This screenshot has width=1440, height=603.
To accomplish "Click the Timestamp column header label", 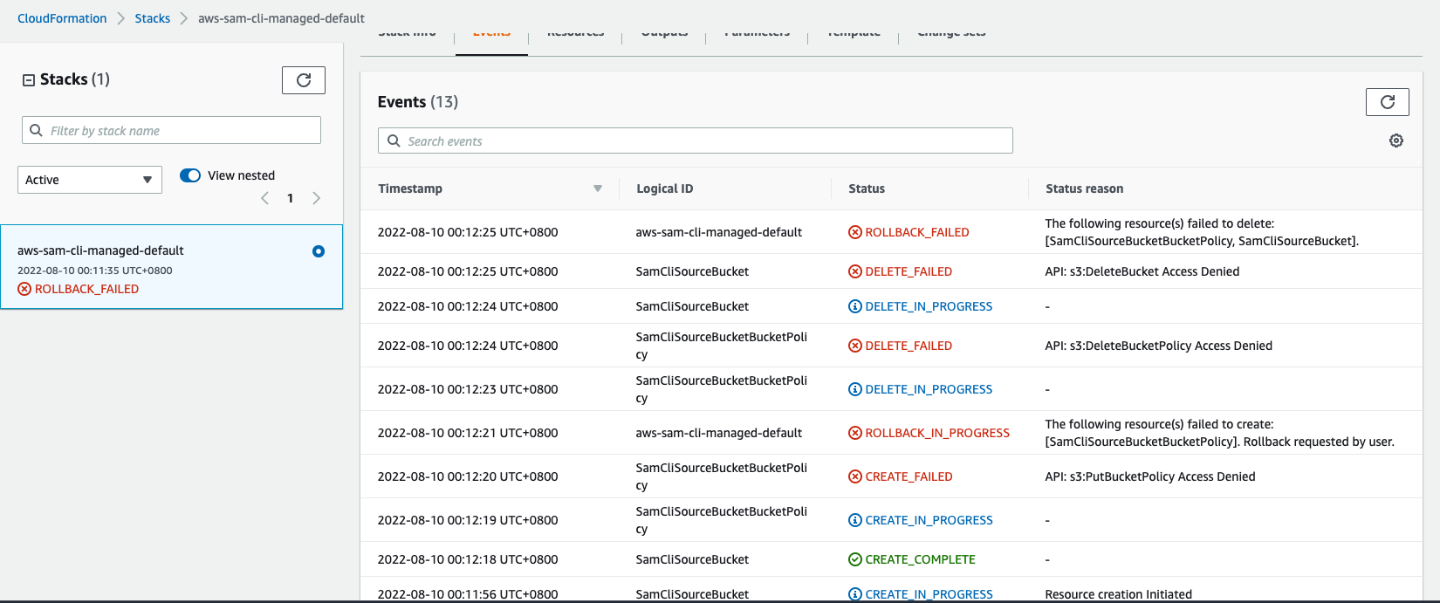I will 410,188.
